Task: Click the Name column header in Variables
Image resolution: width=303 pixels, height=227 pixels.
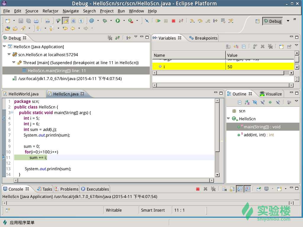Action: click(x=189, y=55)
